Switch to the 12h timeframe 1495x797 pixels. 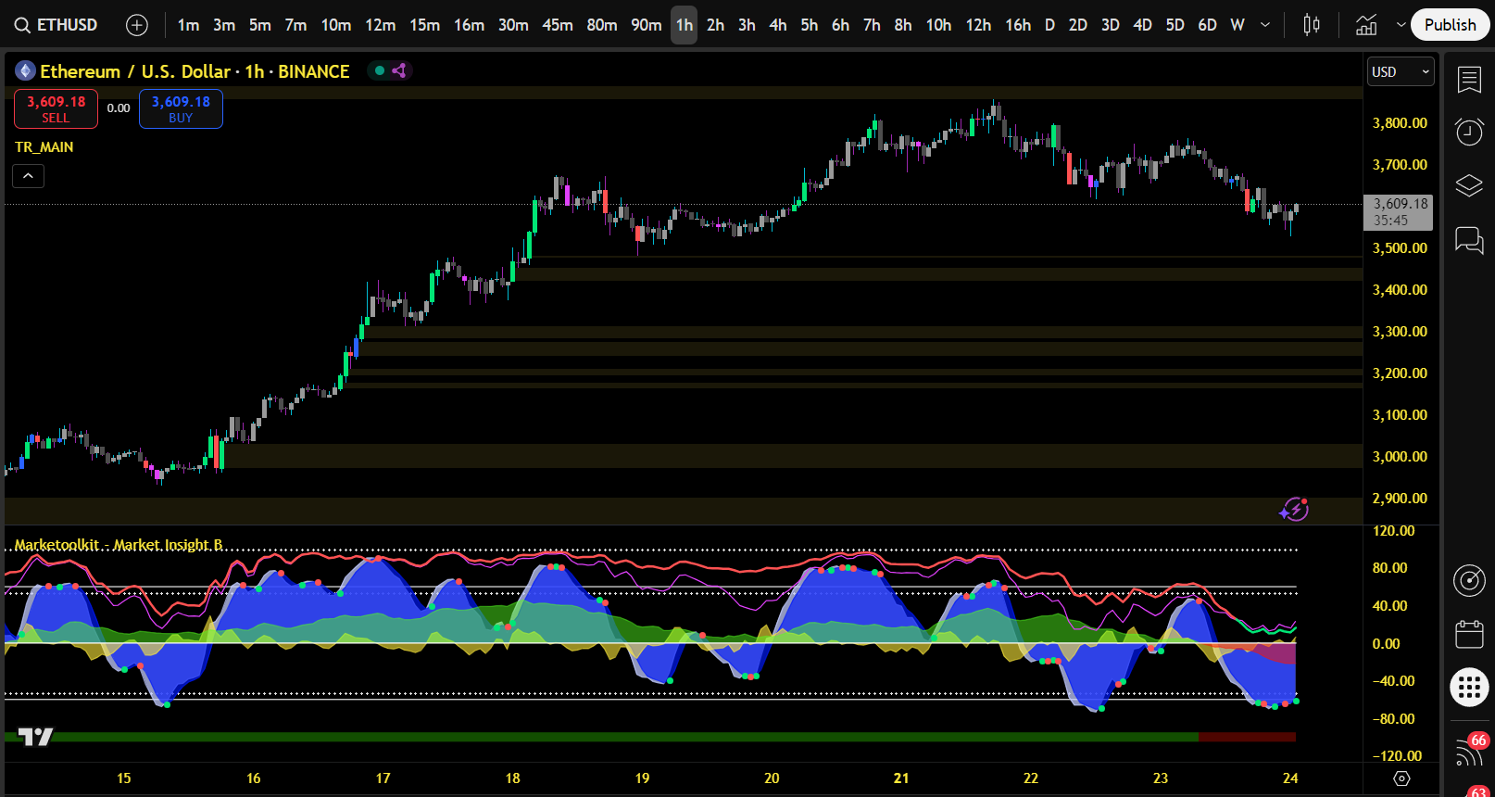tap(978, 25)
